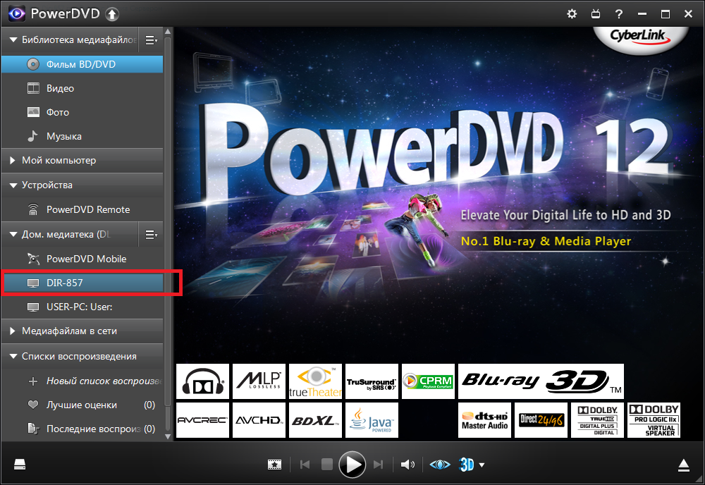Toggle TrueTheater eye enhancement

[440, 465]
